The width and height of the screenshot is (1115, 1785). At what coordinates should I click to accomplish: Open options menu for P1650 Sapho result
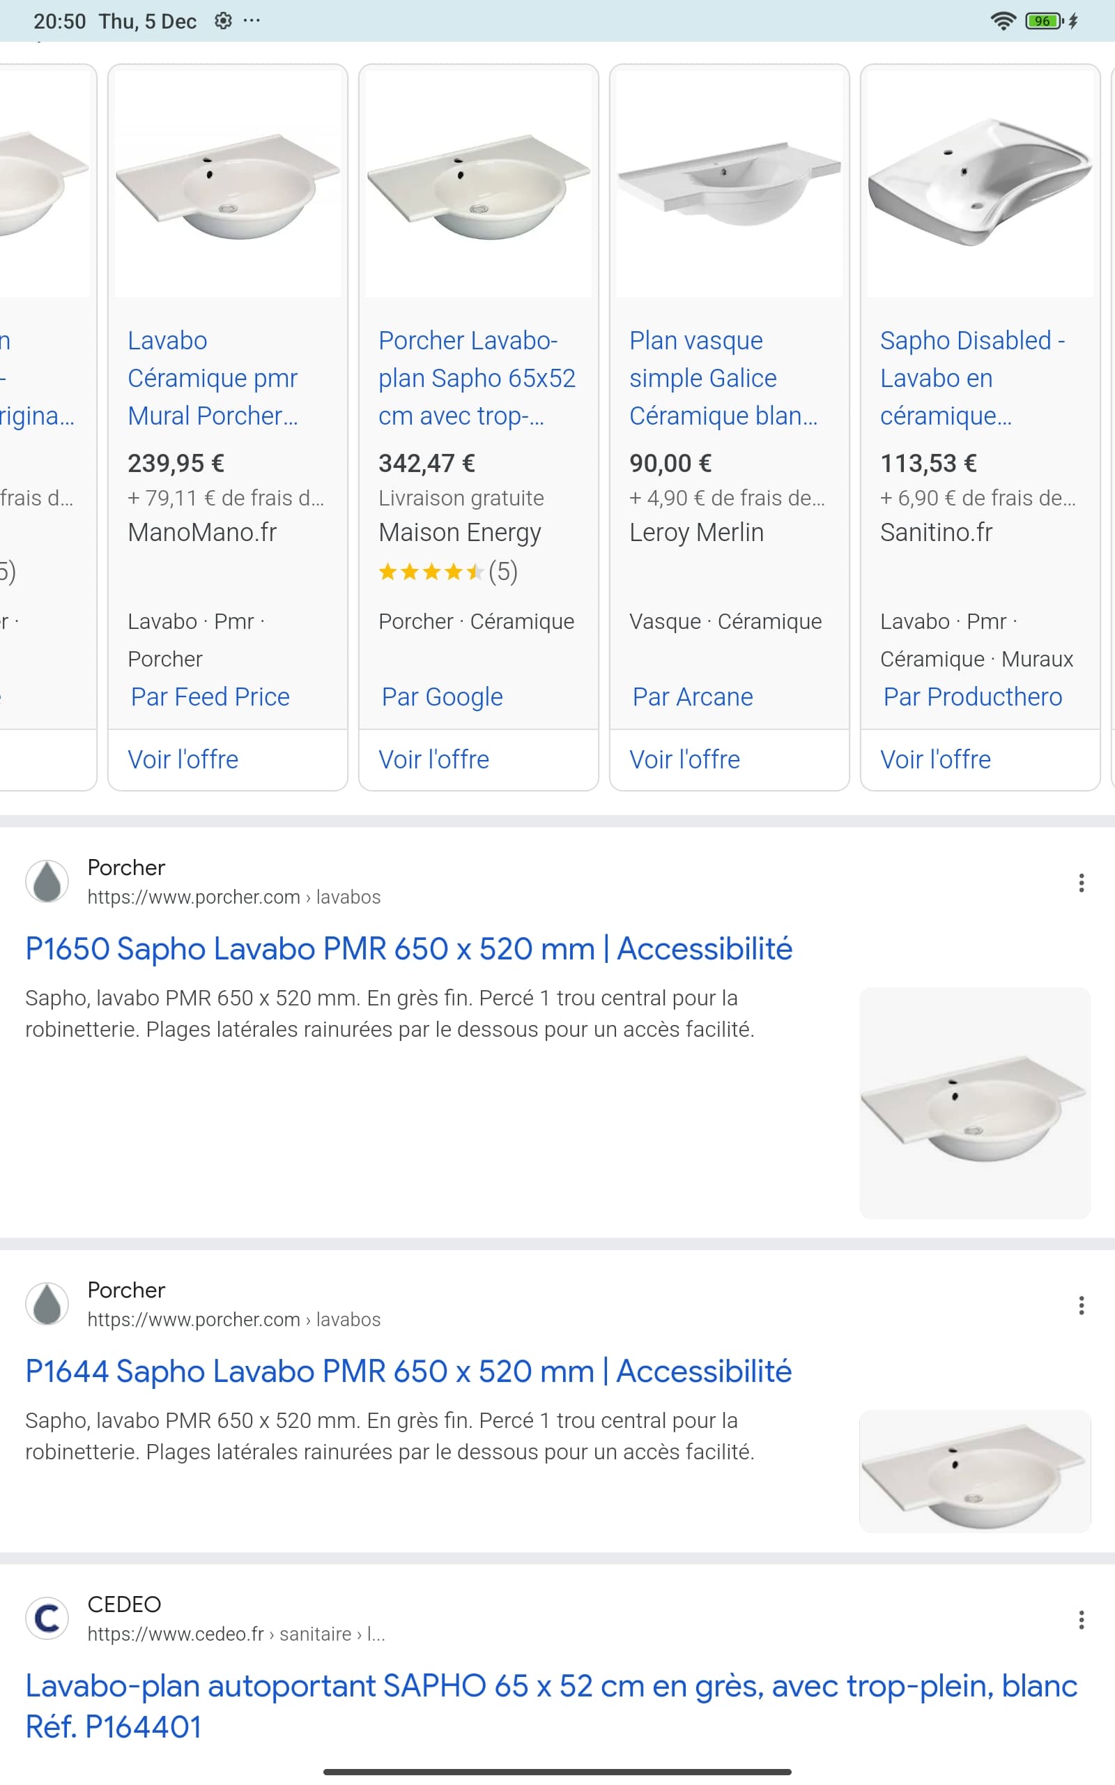(1081, 883)
